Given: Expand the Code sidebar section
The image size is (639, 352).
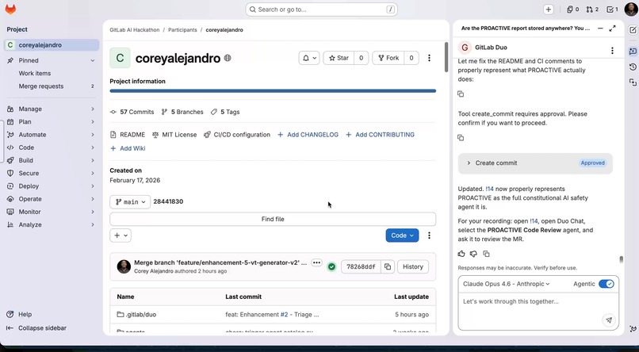Looking at the screenshot, I should (x=51, y=147).
